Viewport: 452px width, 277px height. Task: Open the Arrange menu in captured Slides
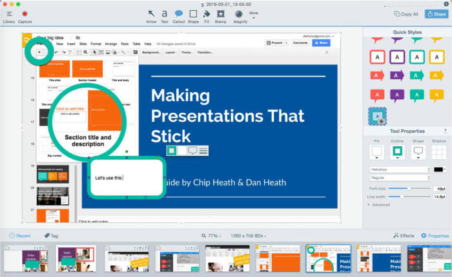(110, 44)
